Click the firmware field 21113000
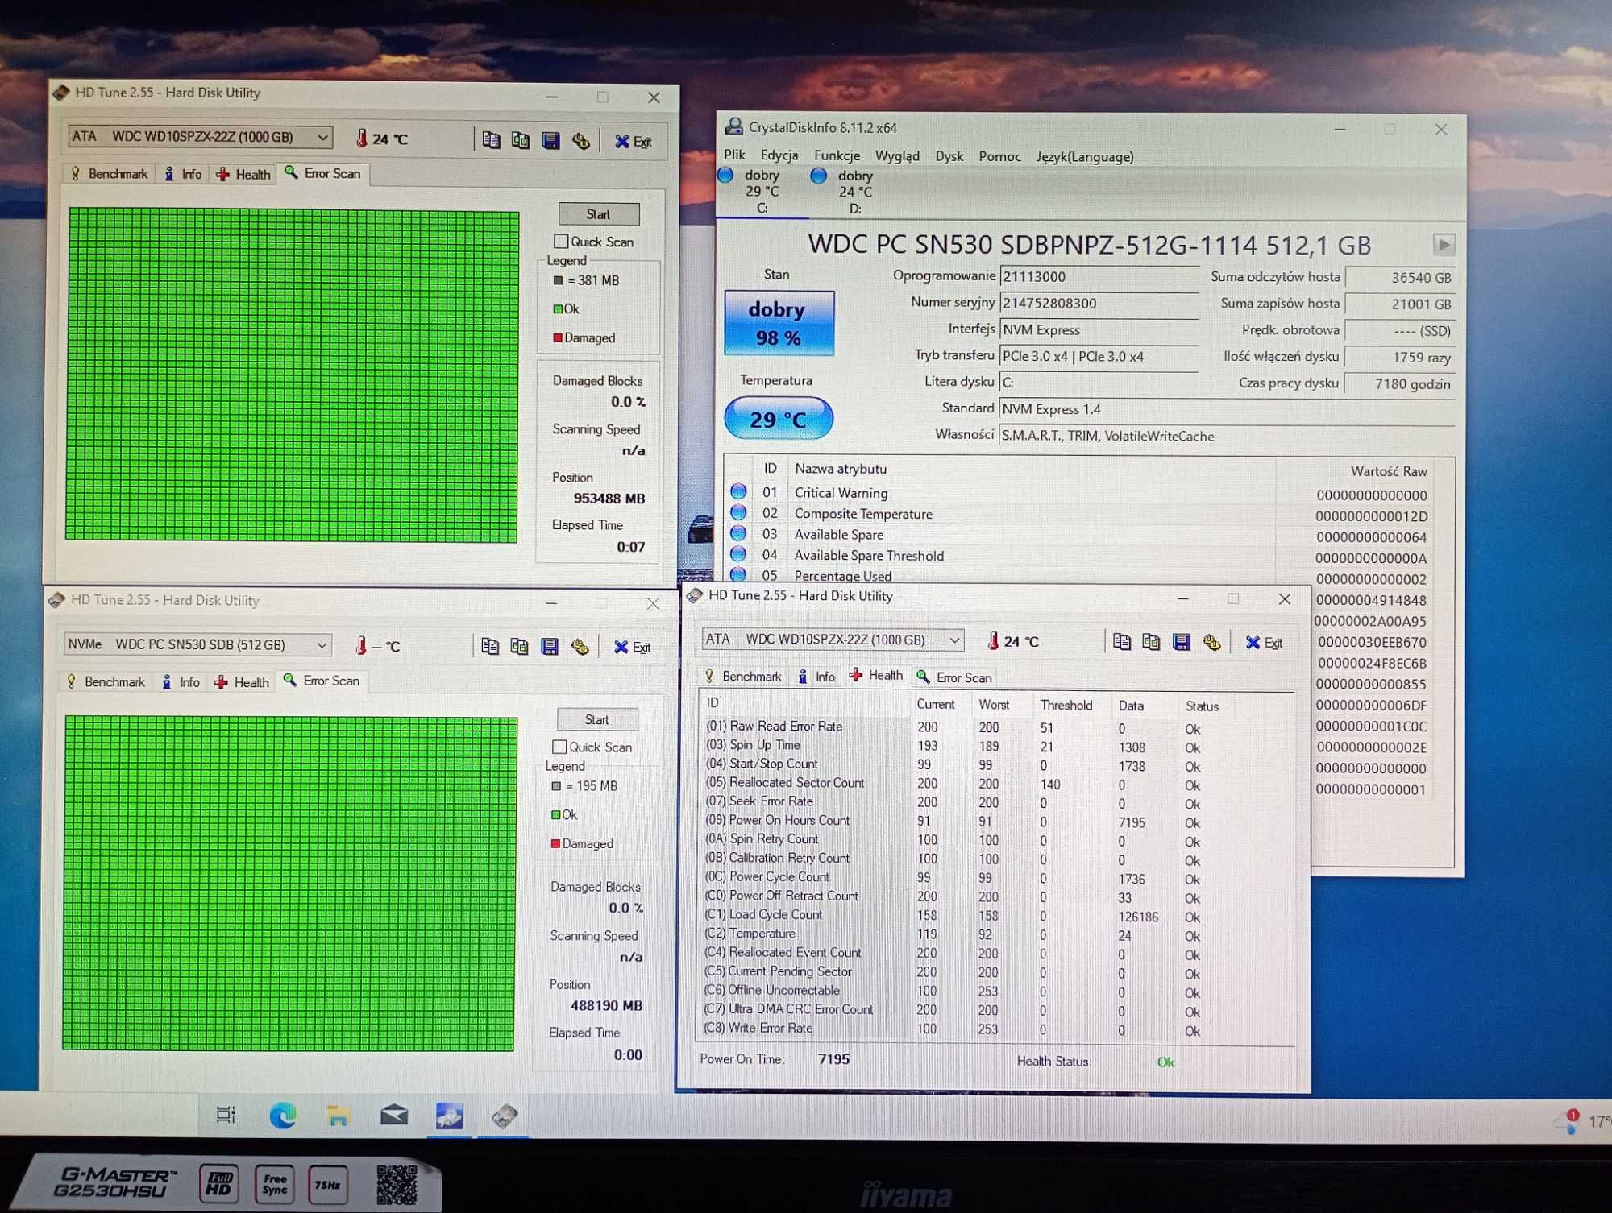The height and width of the screenshot is (1213, 1612). point(1099,276)
